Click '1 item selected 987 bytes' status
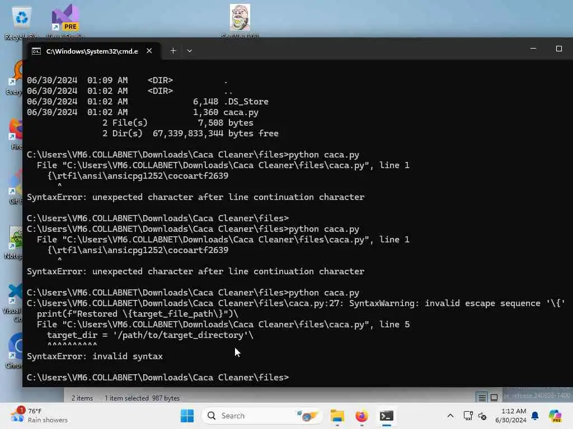Screen dimensions: 573x429 point(142,398)
